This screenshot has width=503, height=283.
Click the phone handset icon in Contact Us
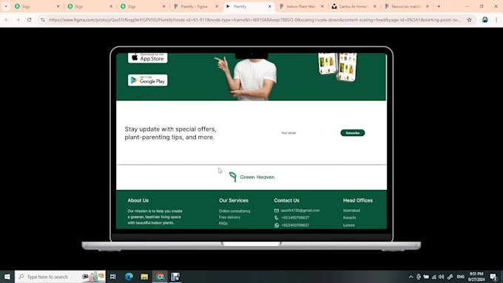pos(277,218)
